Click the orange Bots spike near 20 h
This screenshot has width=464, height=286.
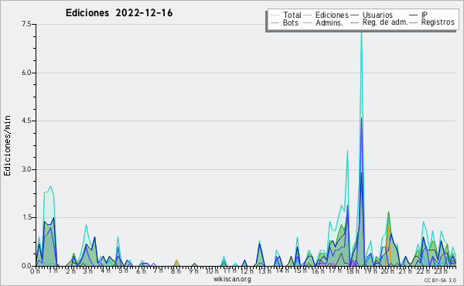pos(388,246)
